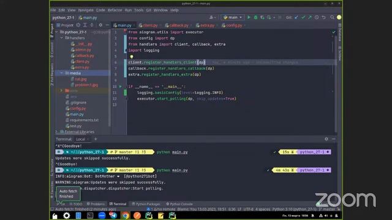
Task: Collapse the media folder
Action: [x=61, y=73]
